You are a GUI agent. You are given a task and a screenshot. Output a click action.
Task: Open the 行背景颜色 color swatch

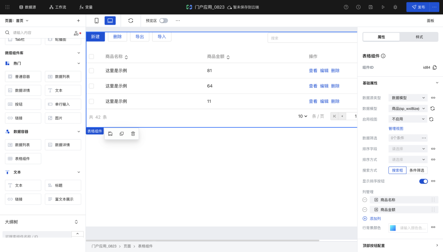click(x=393, y=228)
